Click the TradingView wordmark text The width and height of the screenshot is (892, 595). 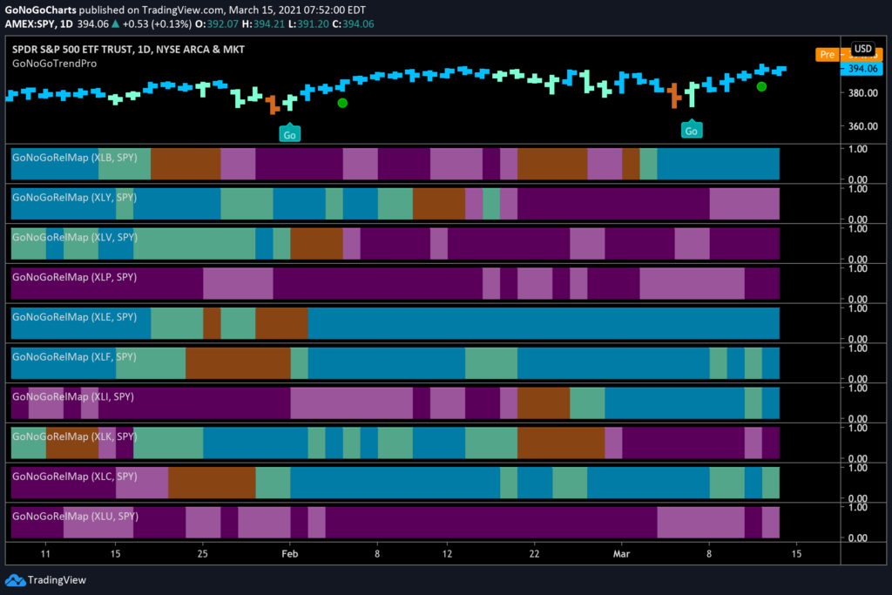pos(57,580)
